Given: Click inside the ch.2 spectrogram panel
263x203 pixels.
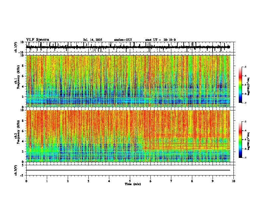Looking at the screenshot, I should coord(128,136).
